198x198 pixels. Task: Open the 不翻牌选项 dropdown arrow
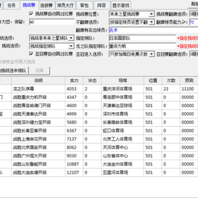pos(152,23)
